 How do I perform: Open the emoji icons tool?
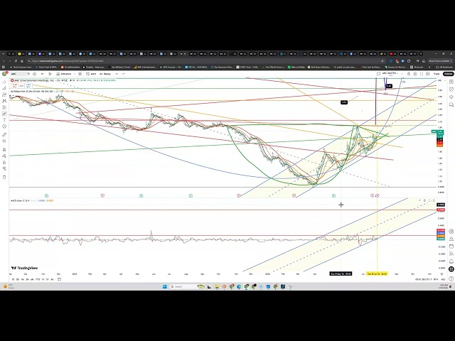point(4,126)
